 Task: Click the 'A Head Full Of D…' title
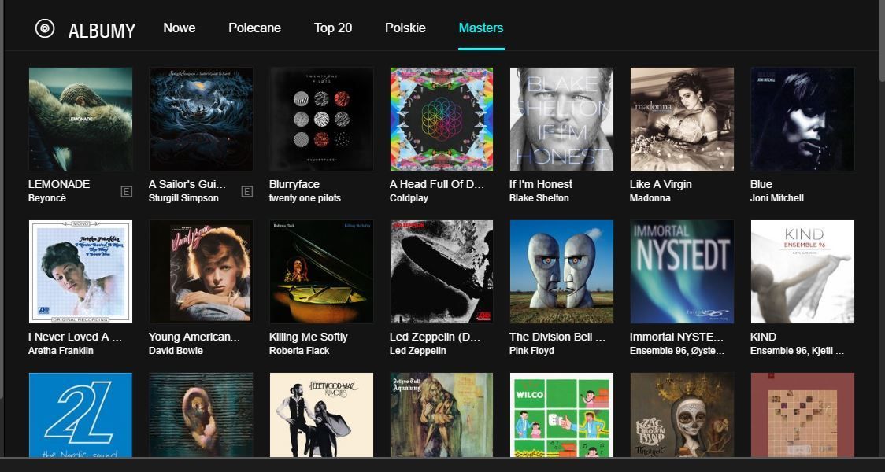[x=437, y=184]
